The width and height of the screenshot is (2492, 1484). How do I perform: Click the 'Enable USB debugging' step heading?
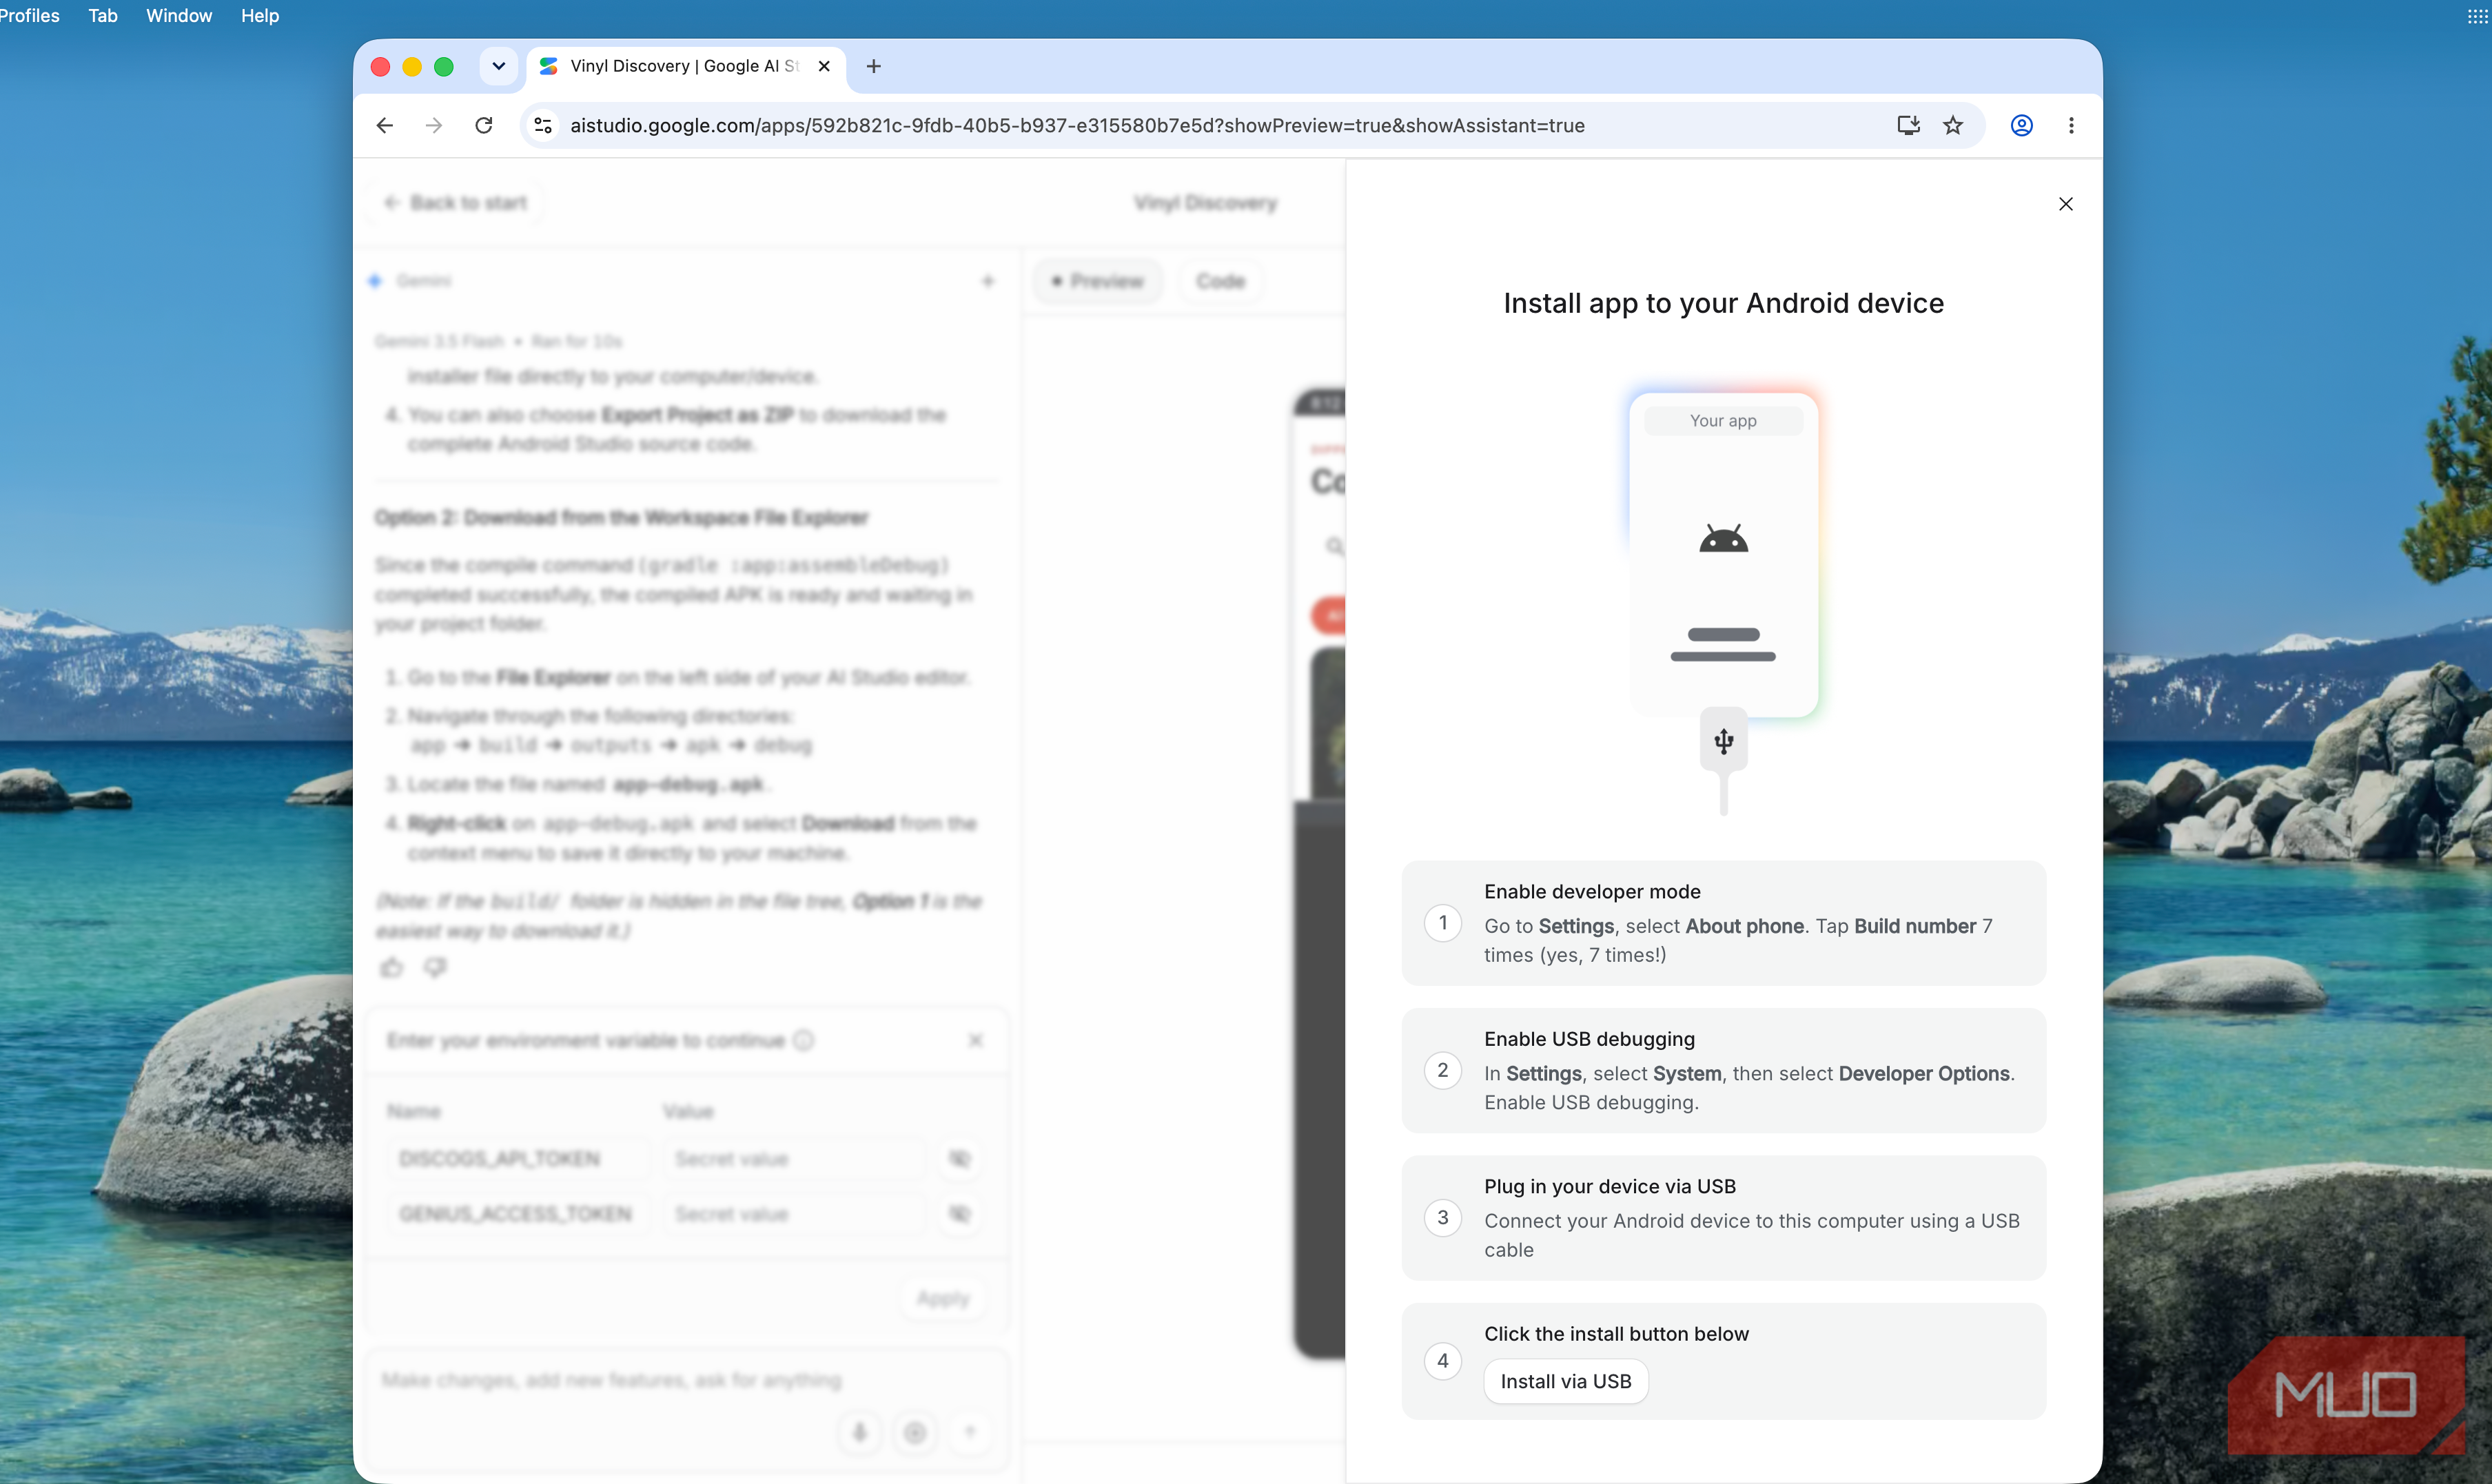[x=1589, y=1039]
